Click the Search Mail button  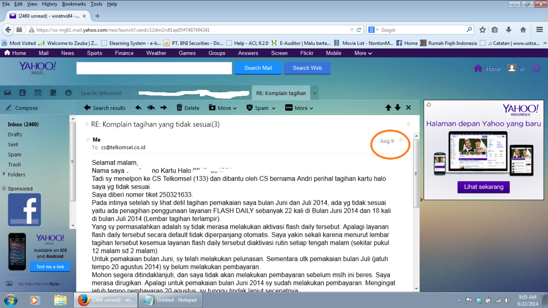click(258, 68)
